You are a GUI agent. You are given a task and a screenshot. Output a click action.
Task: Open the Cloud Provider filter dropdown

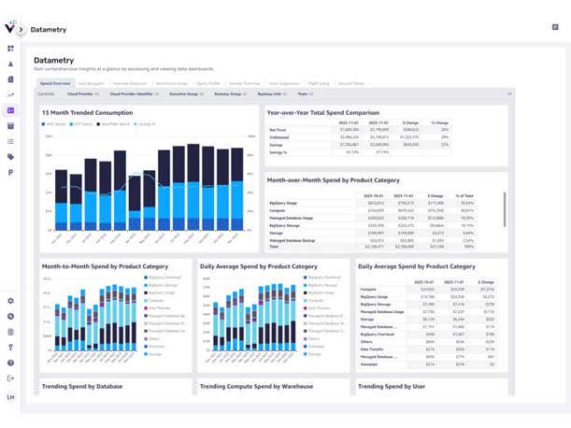tap(79, 93)
